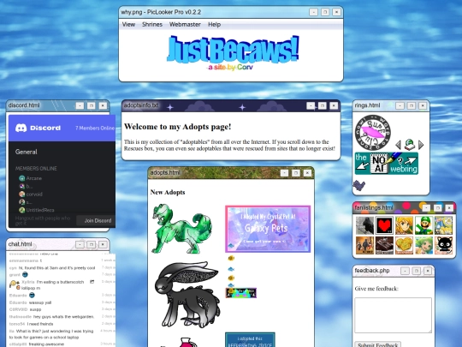Select the General channel in Discord widget
462x347 pixels.
[x=27, y=152]
